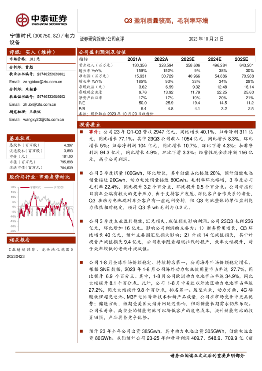262x371 pixels.
Task: Click the 2024E column header
Action: click(215, 59)
